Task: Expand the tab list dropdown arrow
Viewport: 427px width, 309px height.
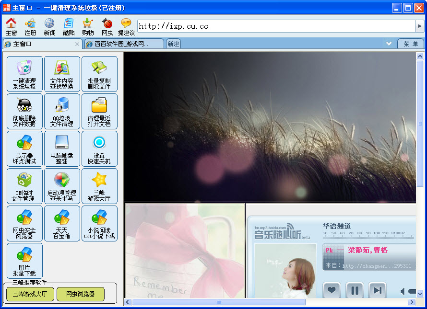Action: click(389, 43)
